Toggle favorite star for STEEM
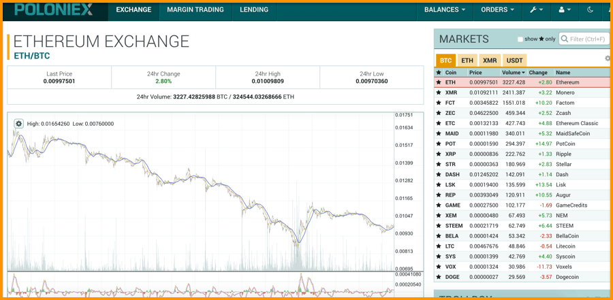The width and height of the screenshot is (613, 300). [x=439, y=226]
